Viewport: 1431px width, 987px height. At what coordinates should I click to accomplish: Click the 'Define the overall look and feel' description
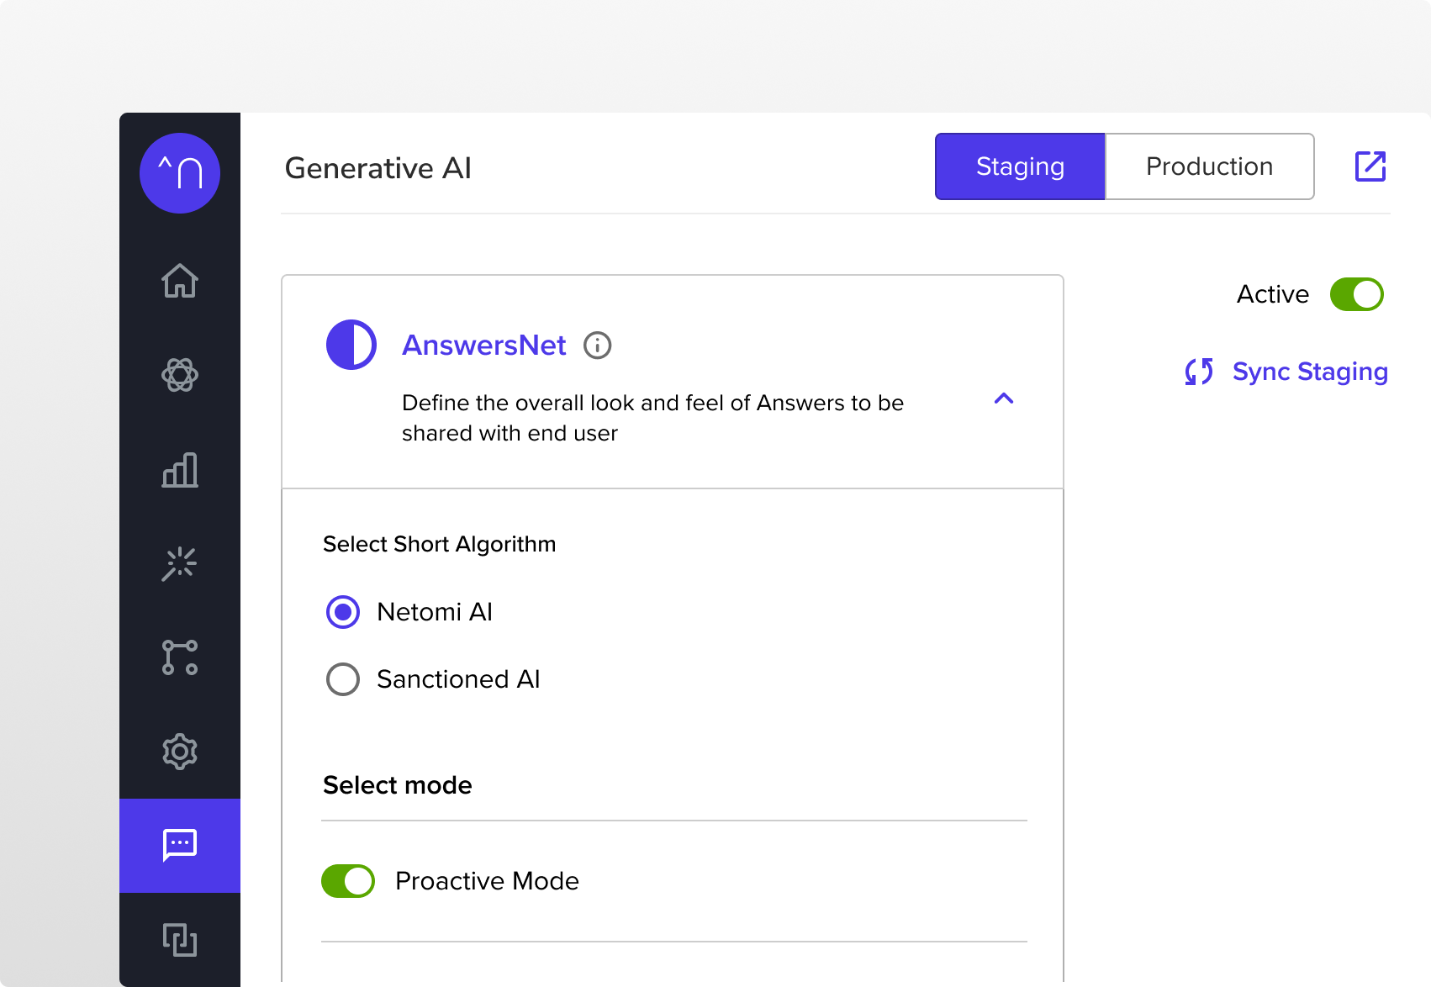pos(652,418)
